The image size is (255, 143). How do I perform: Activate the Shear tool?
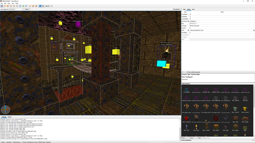26,6
